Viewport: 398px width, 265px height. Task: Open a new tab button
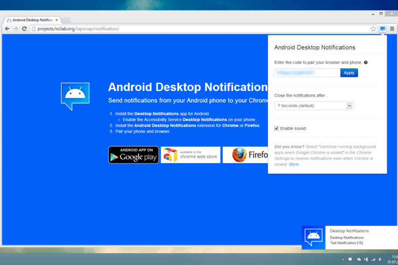67,20
